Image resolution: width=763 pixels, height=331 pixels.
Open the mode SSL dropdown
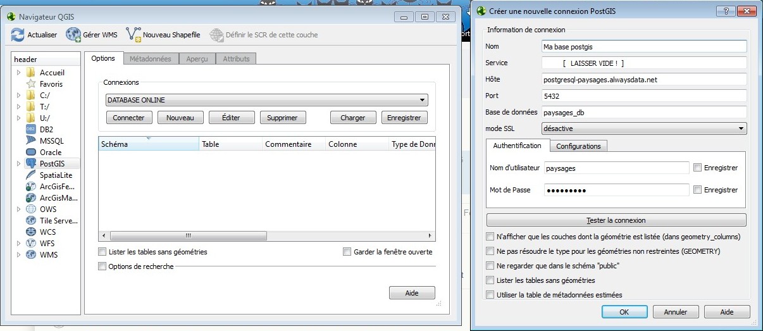[x=644, y=128]
